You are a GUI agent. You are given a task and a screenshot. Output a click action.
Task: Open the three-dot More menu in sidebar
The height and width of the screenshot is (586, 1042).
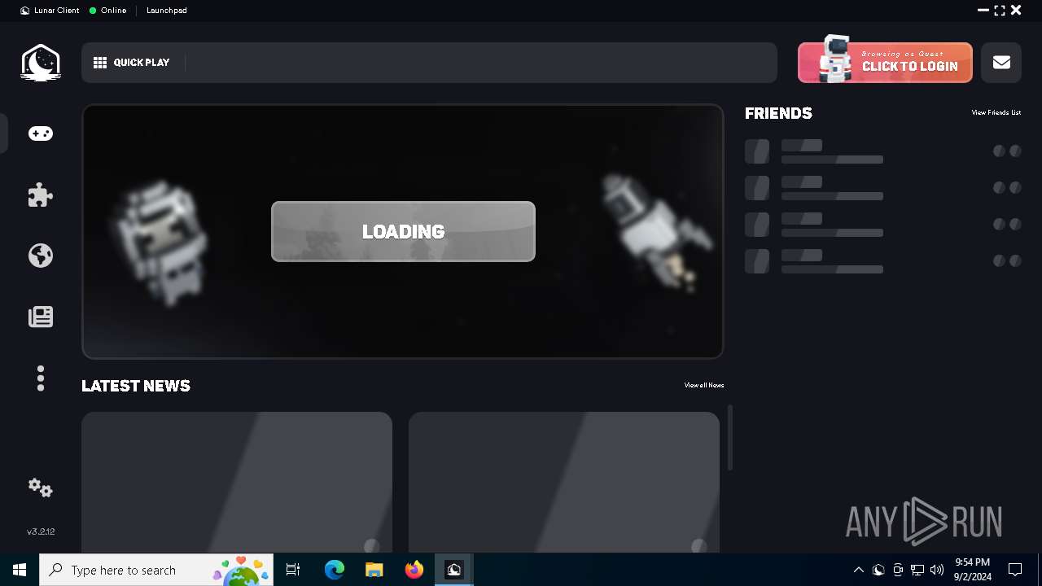[41, 378]
